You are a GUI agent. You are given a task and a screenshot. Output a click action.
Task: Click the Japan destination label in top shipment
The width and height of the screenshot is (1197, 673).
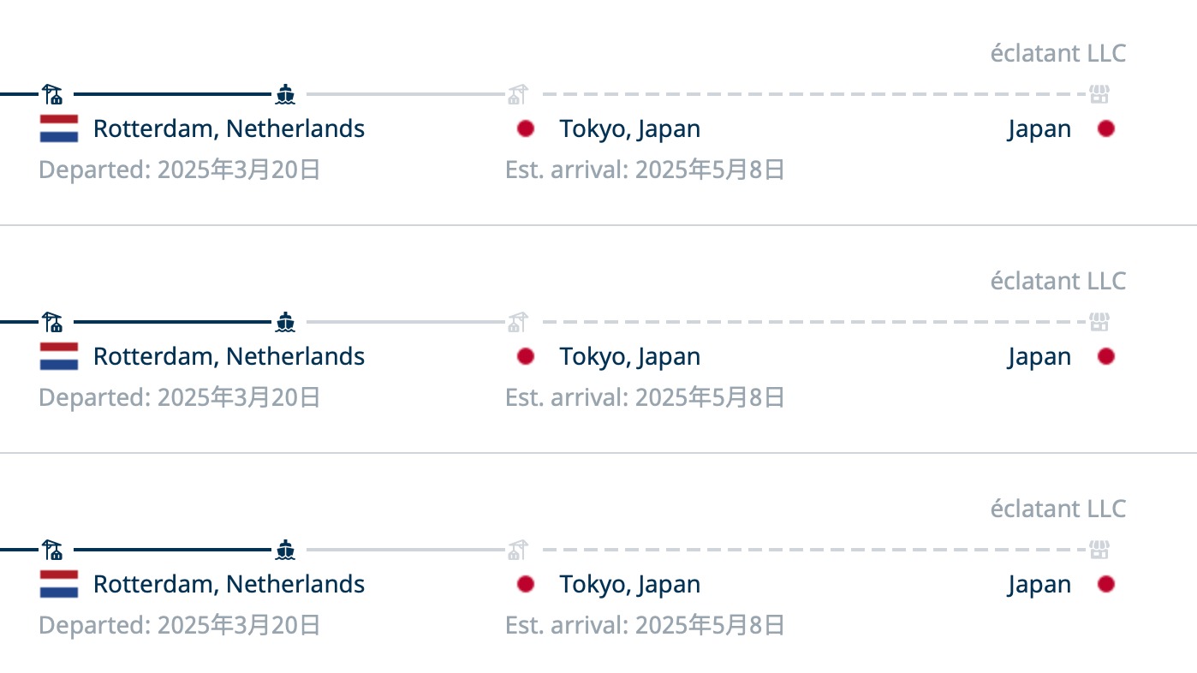tap(1039, 128)
